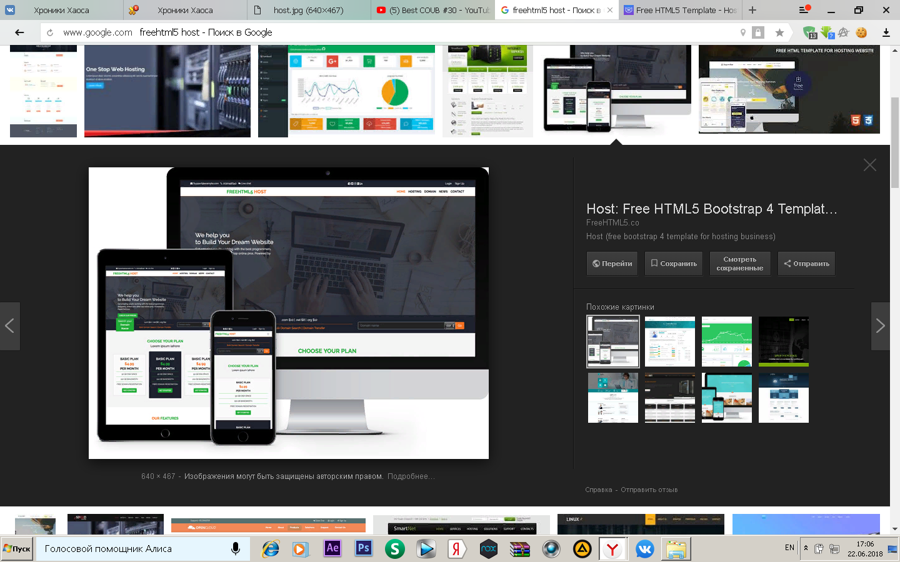Show the previous image with left chevron

coord(10,326)
